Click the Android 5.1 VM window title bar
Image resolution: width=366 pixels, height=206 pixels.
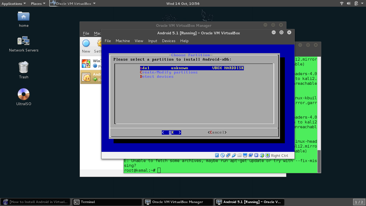198,33
